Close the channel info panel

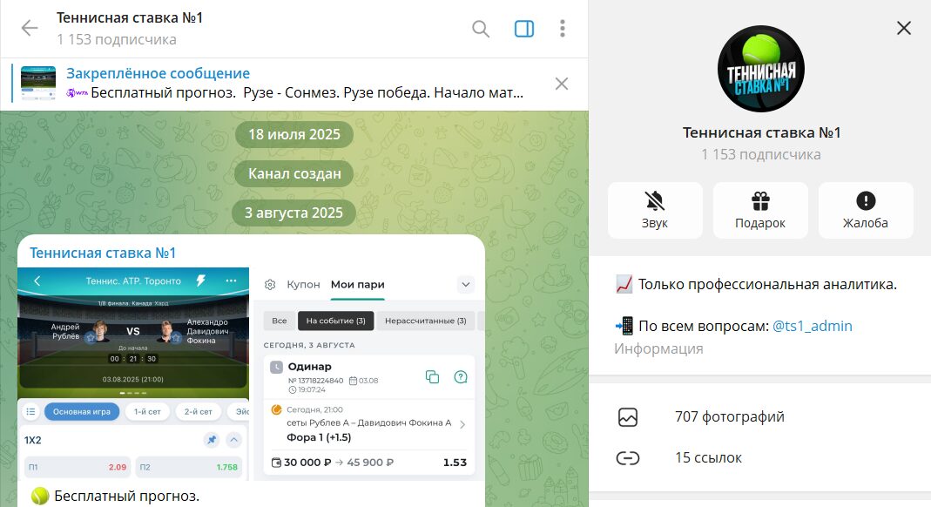(904, 28)
